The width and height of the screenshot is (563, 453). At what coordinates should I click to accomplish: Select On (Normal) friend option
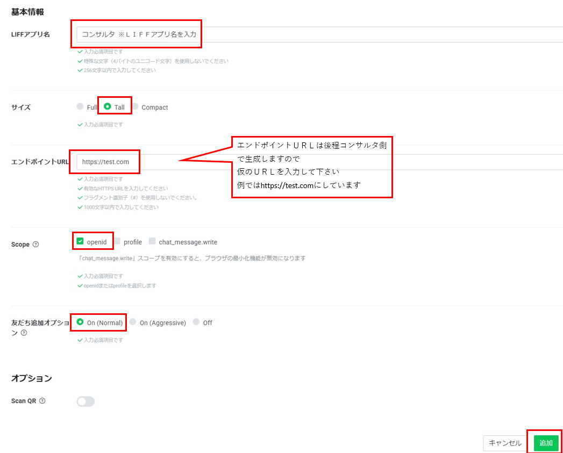pyautogui.click(x=80, y=322)
